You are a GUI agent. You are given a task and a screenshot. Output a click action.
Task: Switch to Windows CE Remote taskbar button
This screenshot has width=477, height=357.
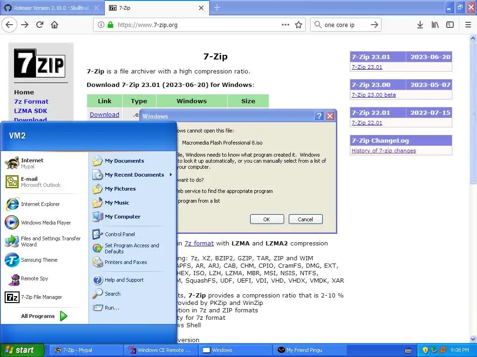click(161, 350)
